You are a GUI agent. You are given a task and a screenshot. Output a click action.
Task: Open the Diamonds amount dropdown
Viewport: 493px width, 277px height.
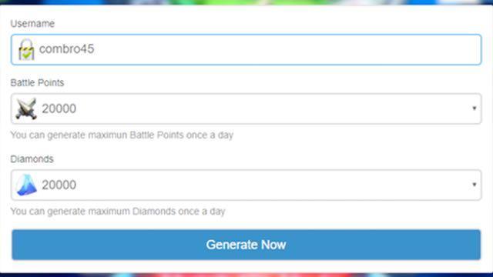click(x=246, y=185)
